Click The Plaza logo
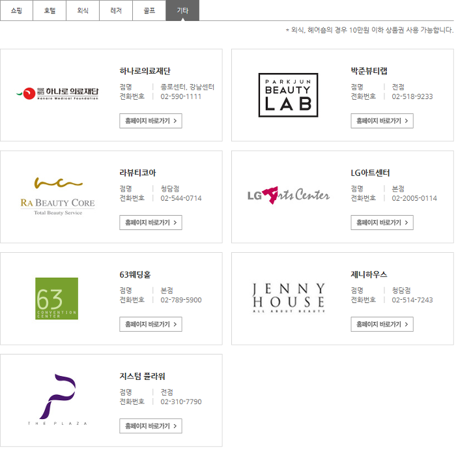Image resolution: width=456 pixels, height=449 pixels. 57,399
